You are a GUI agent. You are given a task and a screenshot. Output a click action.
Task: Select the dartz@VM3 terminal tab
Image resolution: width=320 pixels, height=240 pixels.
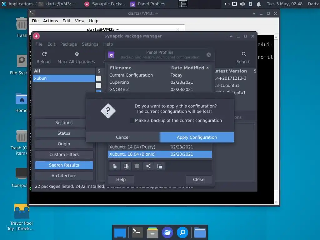pos(103,29)
